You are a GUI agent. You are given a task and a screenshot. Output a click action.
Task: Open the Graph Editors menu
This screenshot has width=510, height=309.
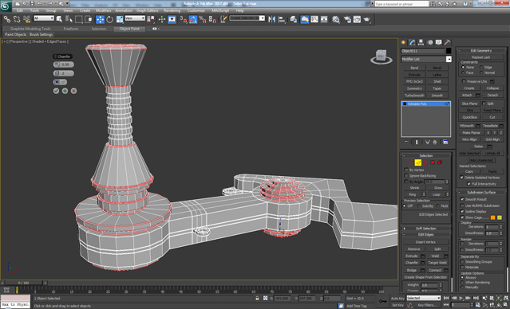click(x=148, y=10)
